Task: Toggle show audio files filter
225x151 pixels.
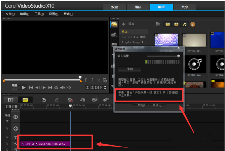Action: point(185,24)
